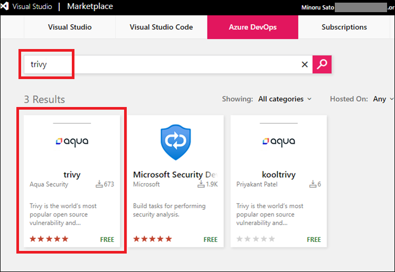Open the trivy extension aqua logo
The height and width of the screenshot is (272, 395).
pos(72,141)
